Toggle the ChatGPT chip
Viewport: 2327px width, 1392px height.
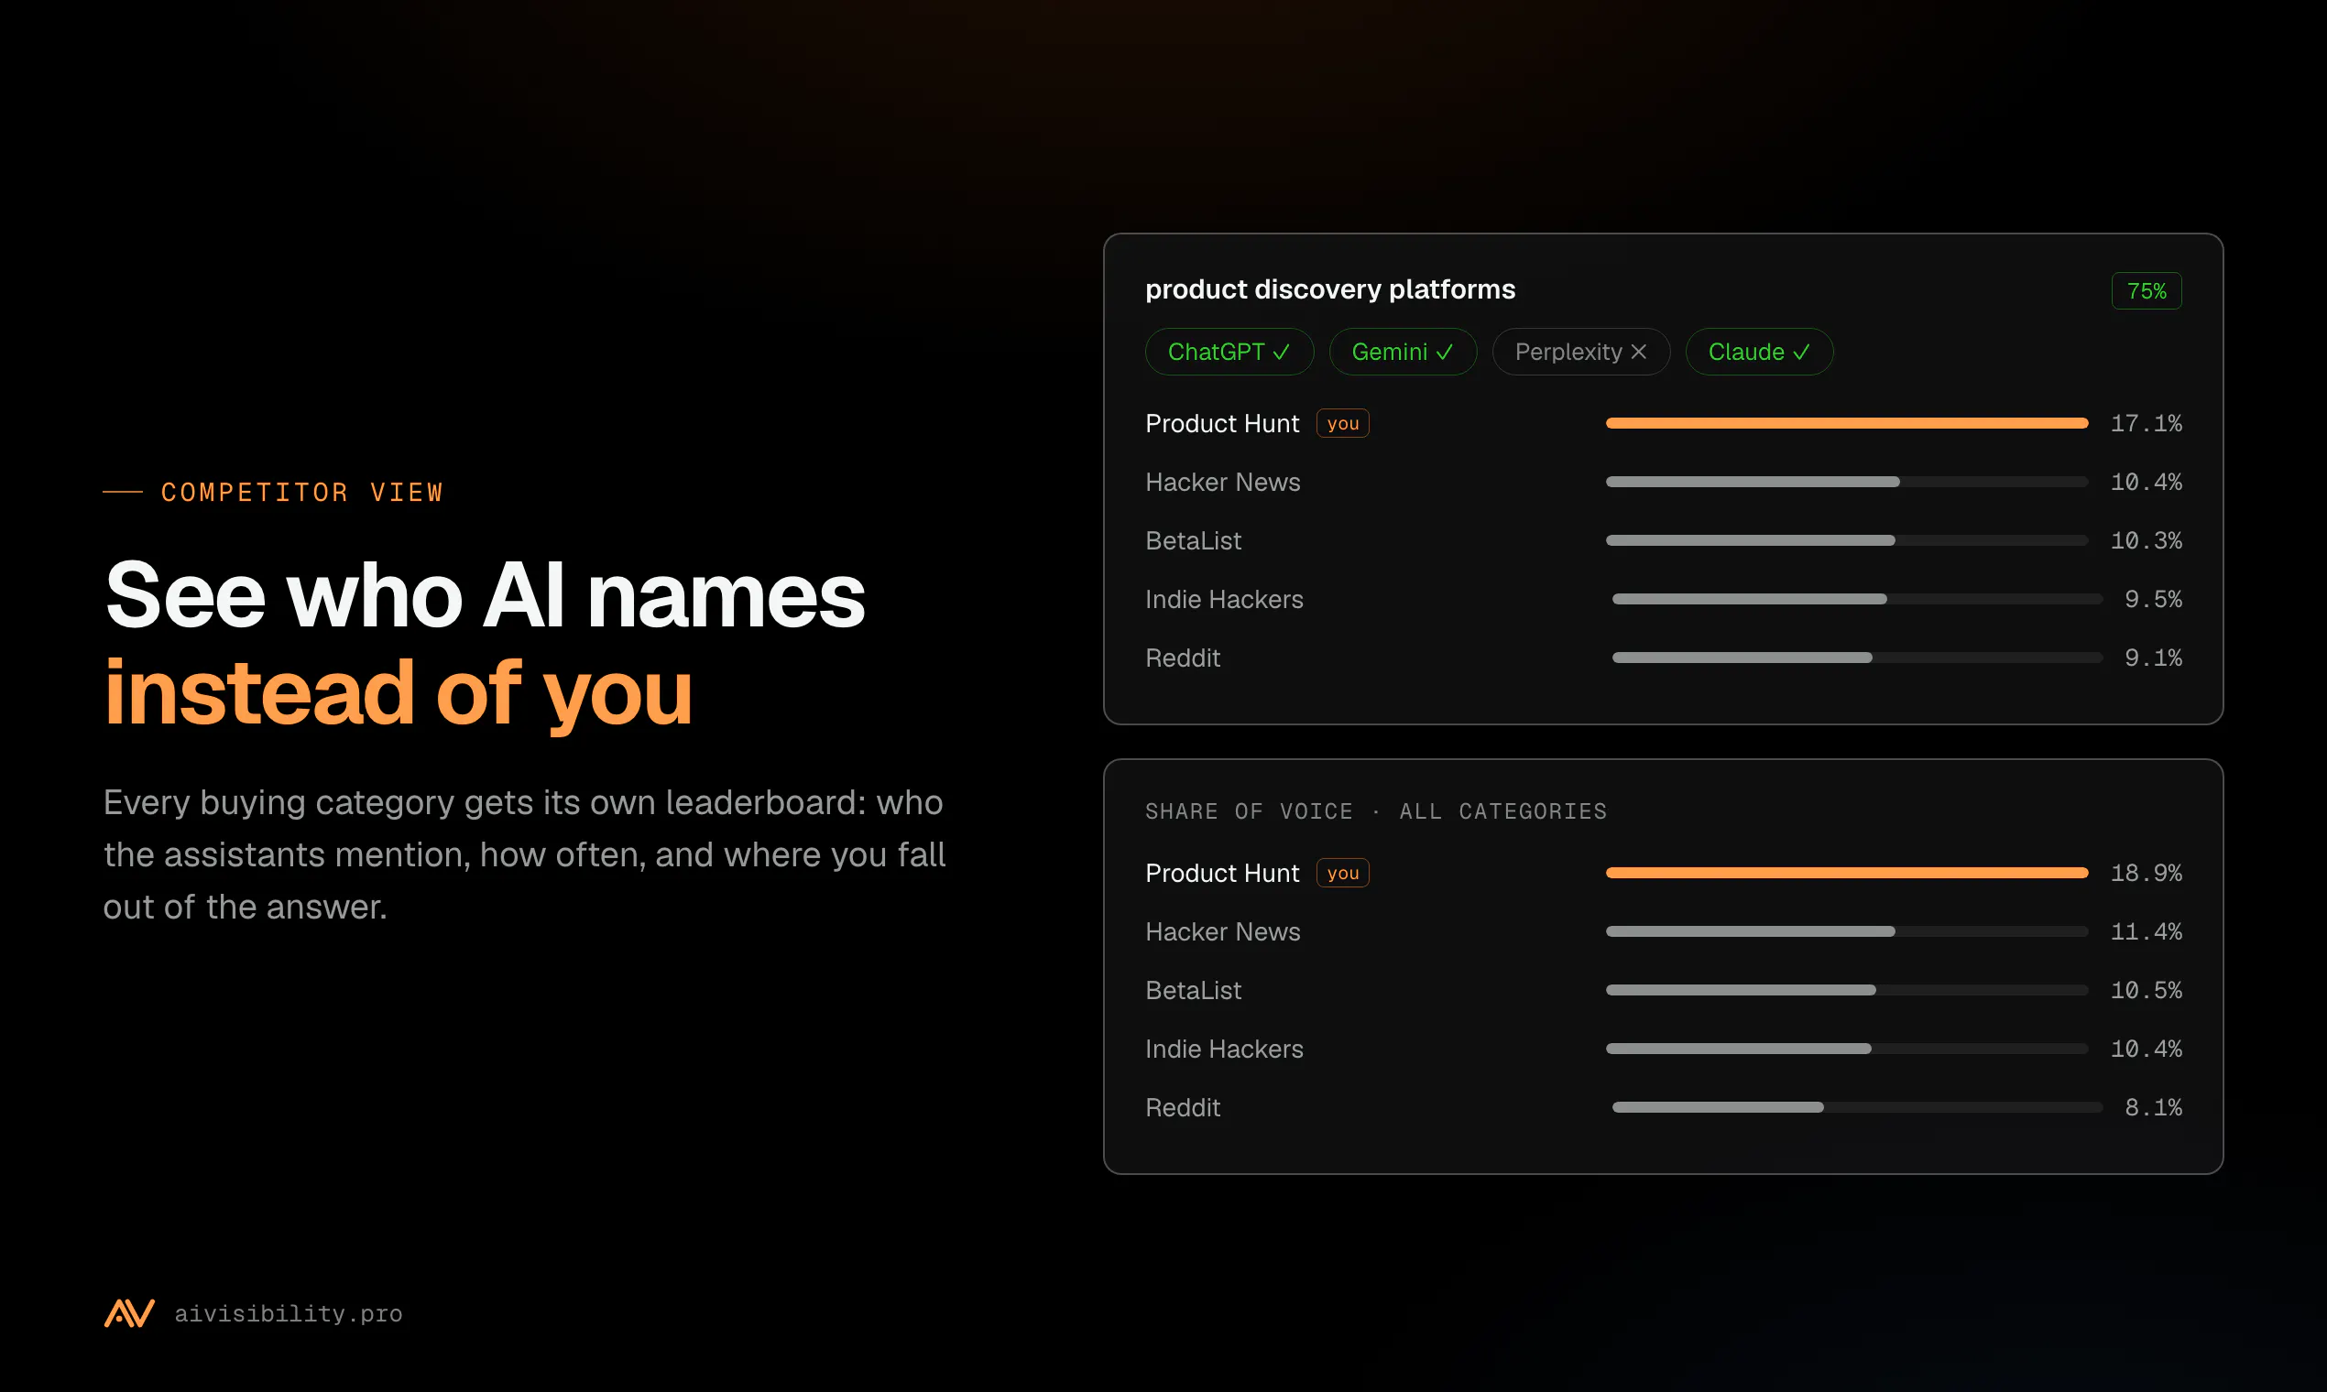pyautogui.click(x=1229, y=352)
